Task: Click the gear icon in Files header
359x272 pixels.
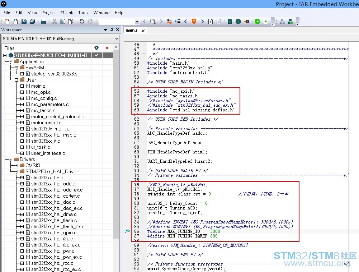Action: [96, 48]
